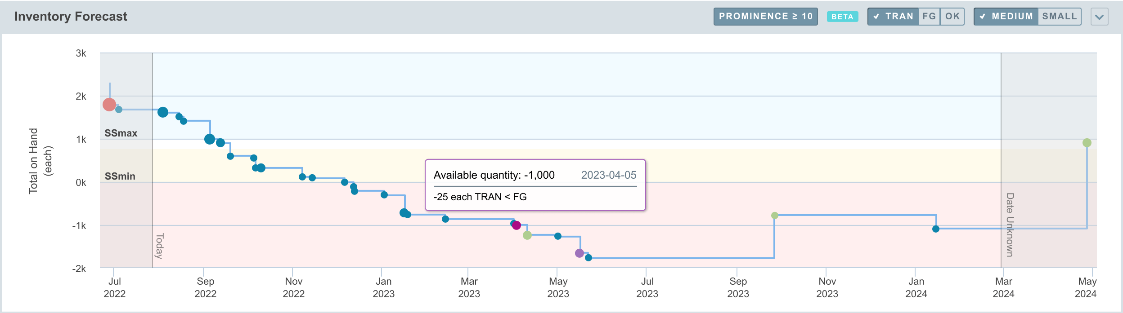Click the large red data point near Jul 2022
The width and height of the screenshot is (1123, 313).
point(109,105)
